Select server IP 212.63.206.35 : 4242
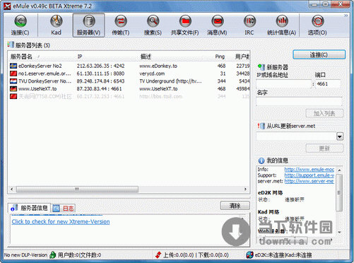 pyautogui.click(x=100, y=66)
